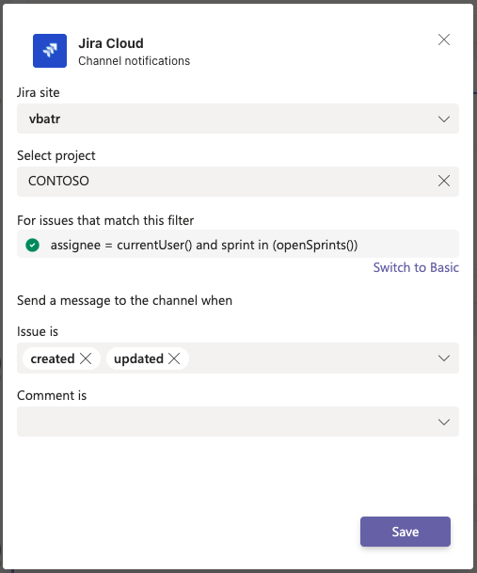Screen dimensions: 477x573
Task: Click the Jira Cloud title text
Action: coord(111,43)
